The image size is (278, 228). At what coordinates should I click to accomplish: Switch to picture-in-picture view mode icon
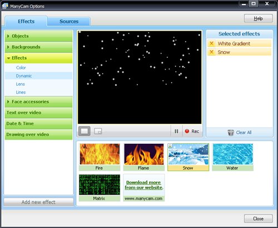(98, 131)
